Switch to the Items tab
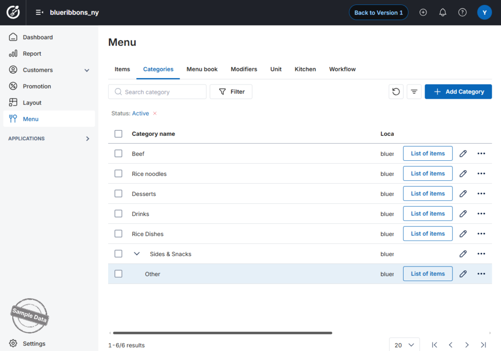Image resolution: width=501 pixels, height=351 pixels. [122, 69]
